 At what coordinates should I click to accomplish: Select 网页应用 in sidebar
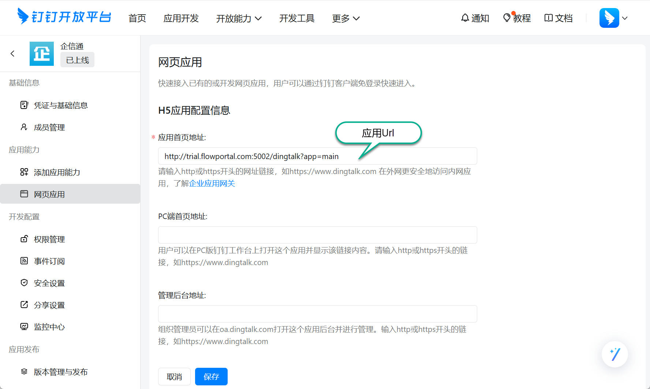pyautogui.click(x=70, y=194)
